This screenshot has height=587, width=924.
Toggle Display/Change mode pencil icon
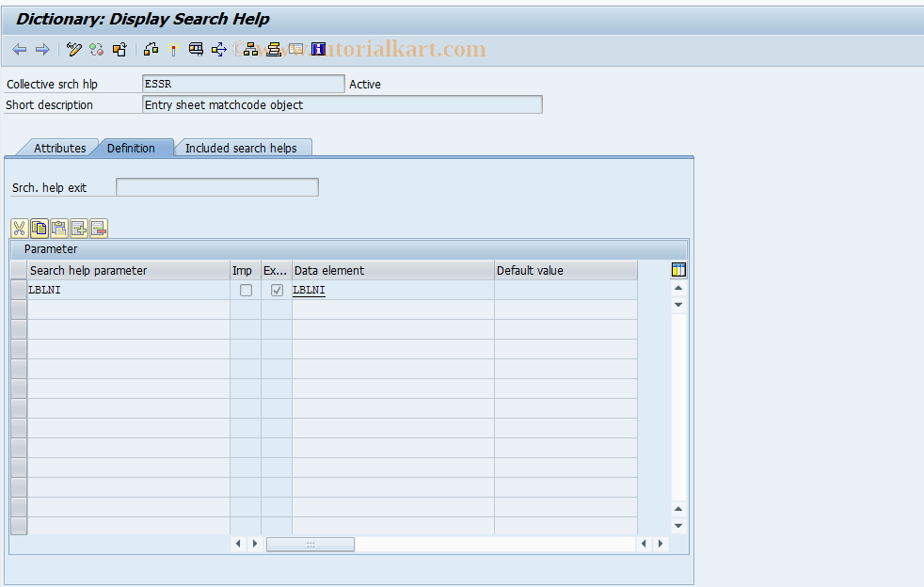[x=73, y=50]
